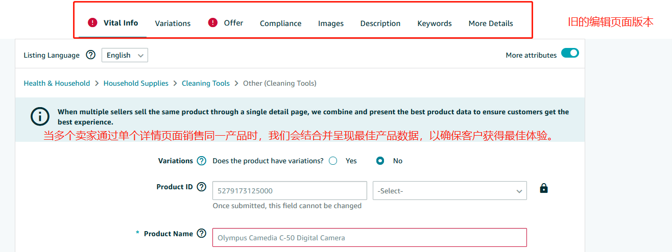Screen dimensions: 672x252
Task: Go to the Keywords tab
Action: [435, 23]
